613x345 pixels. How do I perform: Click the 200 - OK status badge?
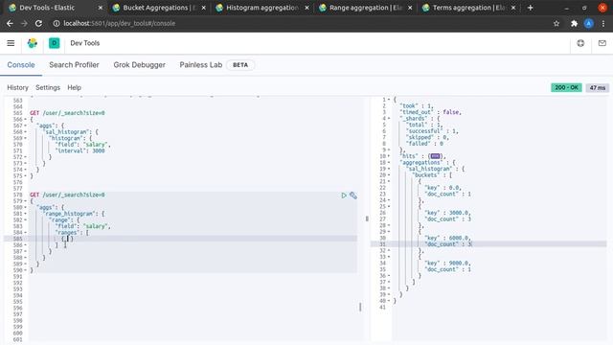pos(566,87)
